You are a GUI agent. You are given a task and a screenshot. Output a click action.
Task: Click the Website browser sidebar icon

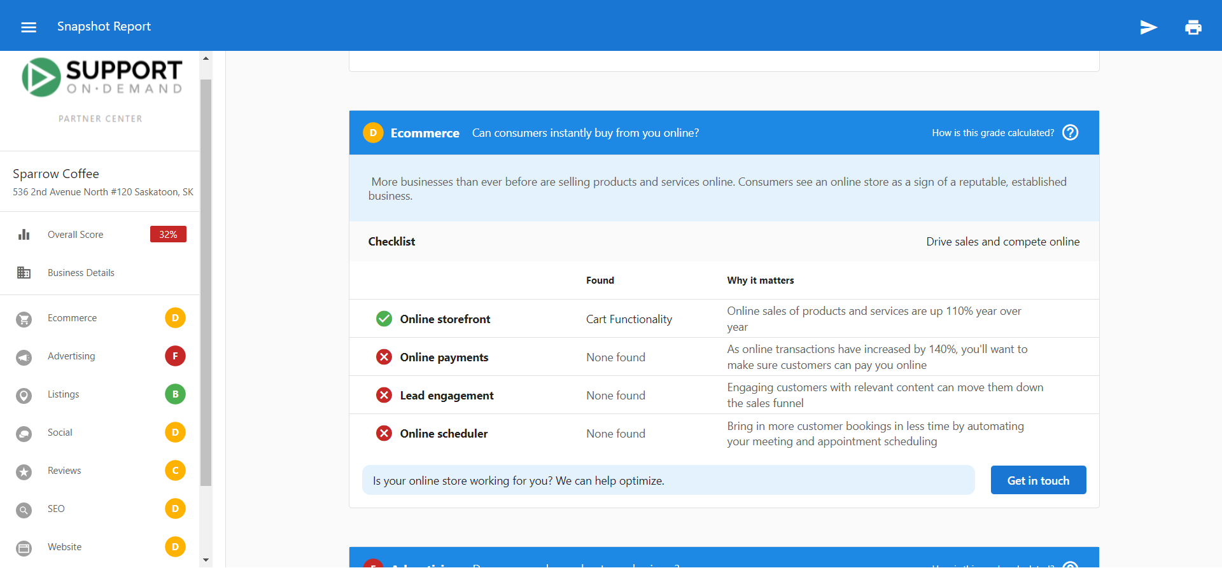pos(24,548)
